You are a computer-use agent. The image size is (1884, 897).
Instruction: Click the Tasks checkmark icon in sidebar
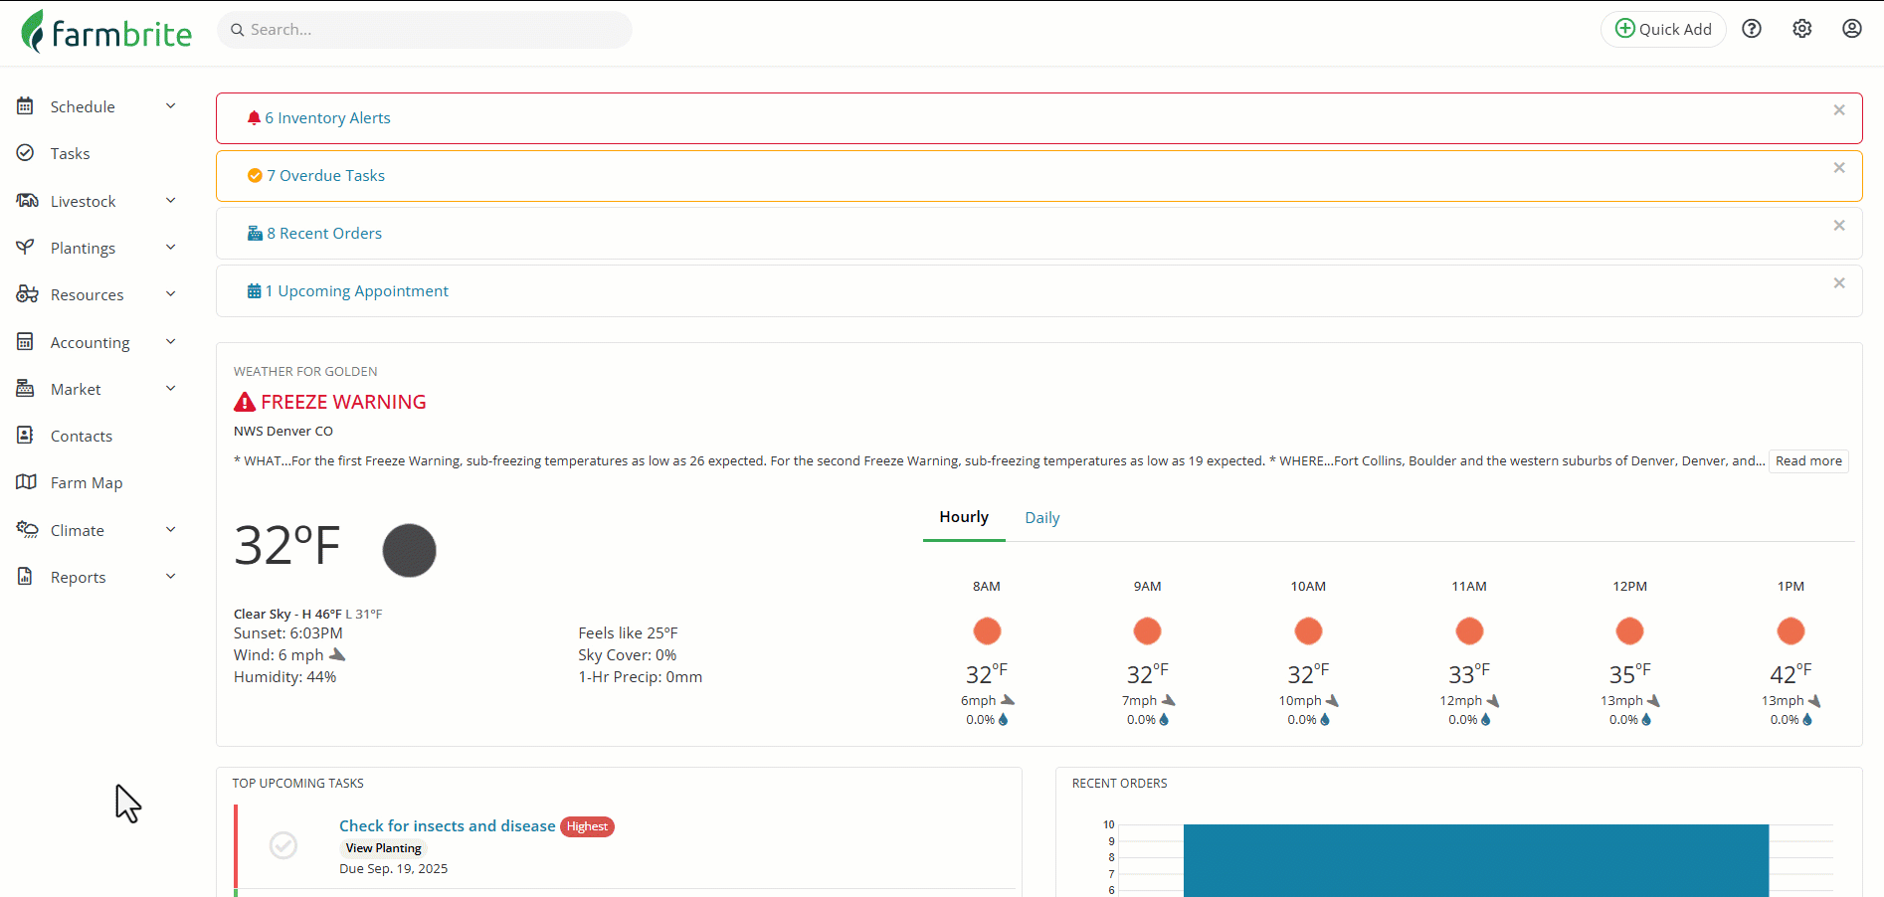[26, 153]
